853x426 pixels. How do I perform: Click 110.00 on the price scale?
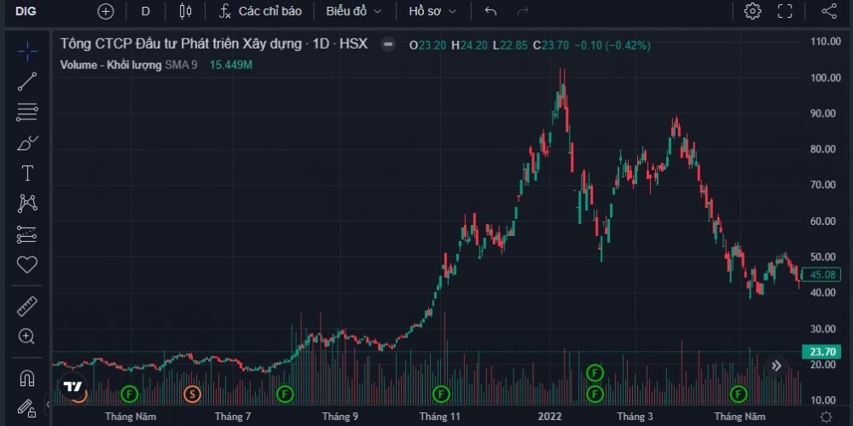[x=825, y=41]
